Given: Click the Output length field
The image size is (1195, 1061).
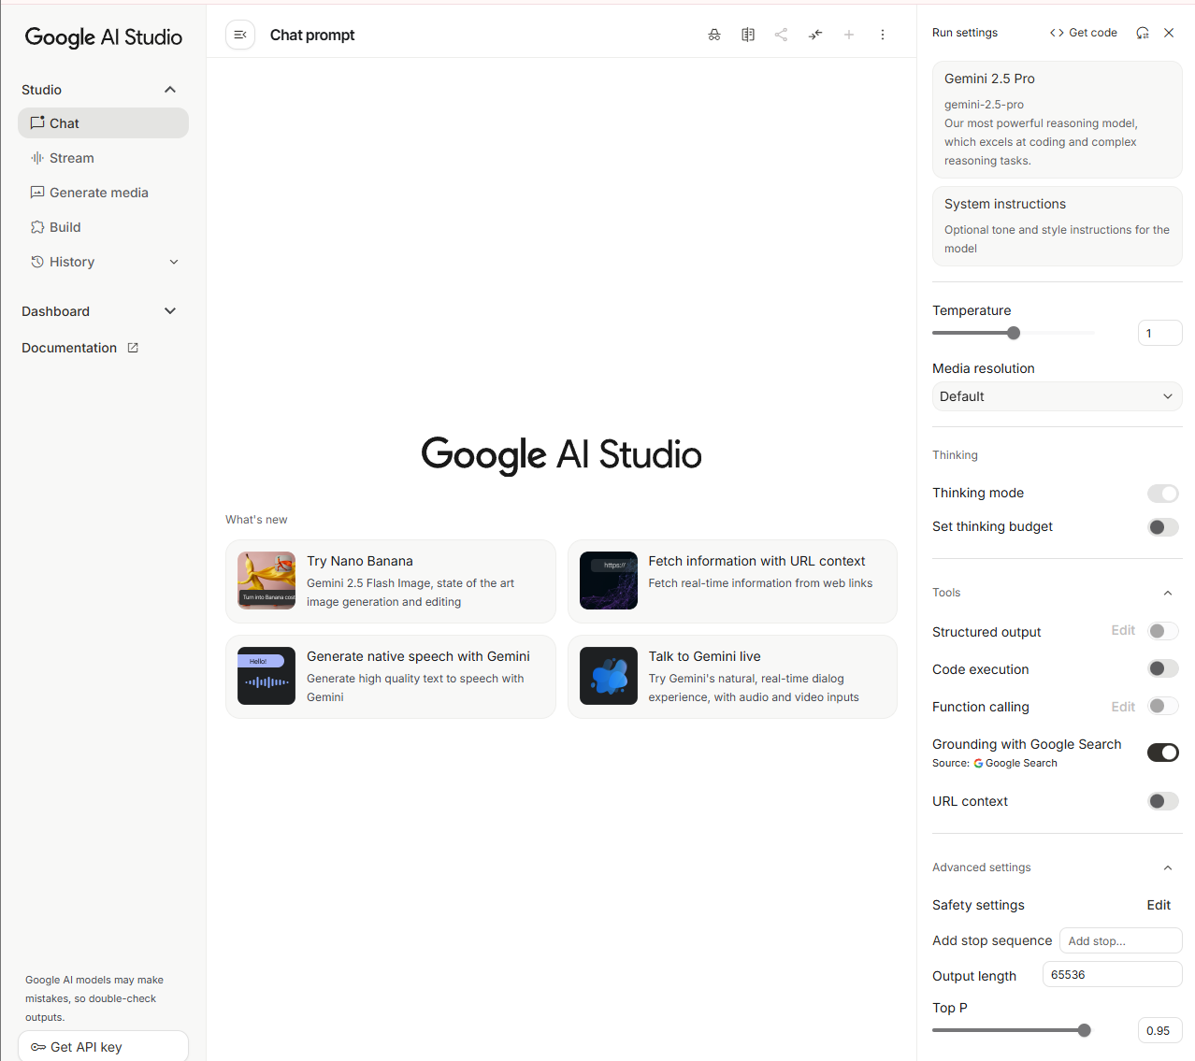Looking at the screenshot, I should [1113, 974].
